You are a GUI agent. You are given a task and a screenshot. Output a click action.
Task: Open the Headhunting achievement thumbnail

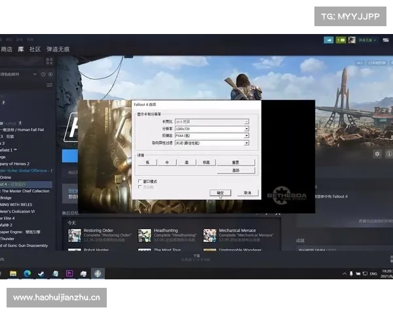[145, 235]
